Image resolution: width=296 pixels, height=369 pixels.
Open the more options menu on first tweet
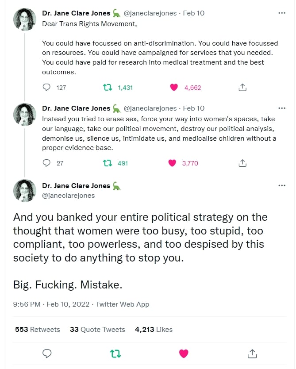tap(282, 12)
